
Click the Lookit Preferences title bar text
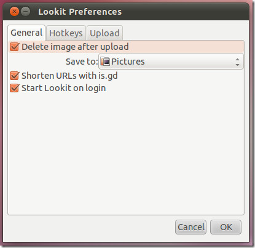(80, 12)
